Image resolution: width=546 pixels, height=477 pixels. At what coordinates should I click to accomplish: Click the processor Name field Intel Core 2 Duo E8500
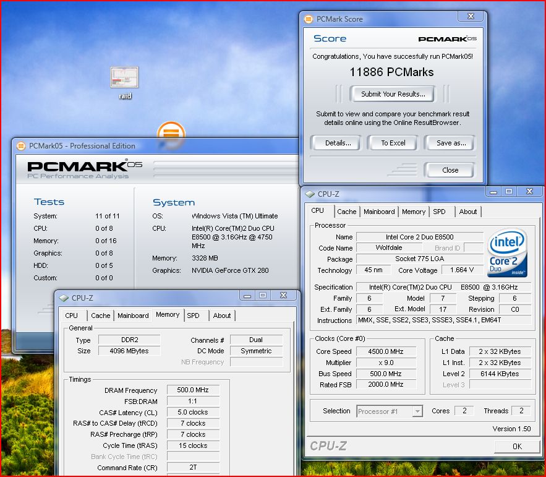coord(419,237)
